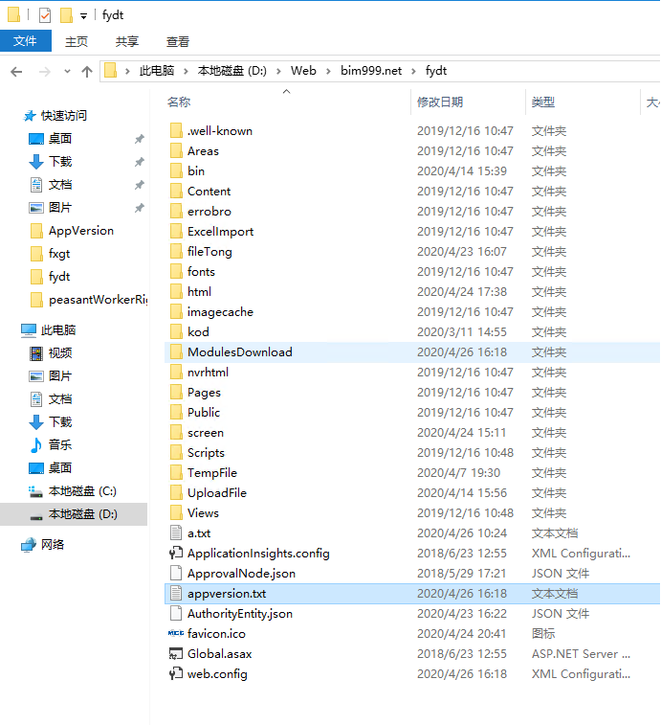The image size is (661, 725).
Task: Sort by the 修改日期 column header
Action: 440,102
